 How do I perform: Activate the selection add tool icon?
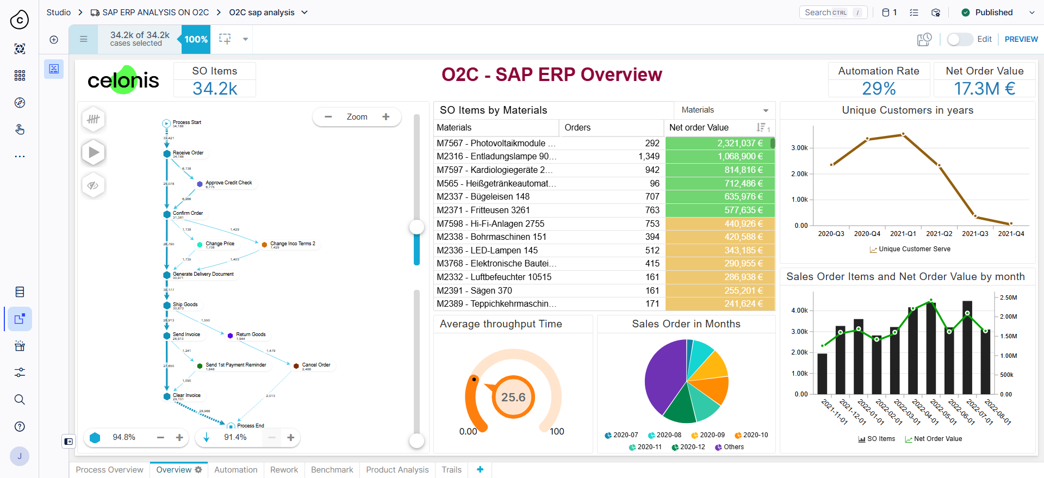[x=225, y=39]
